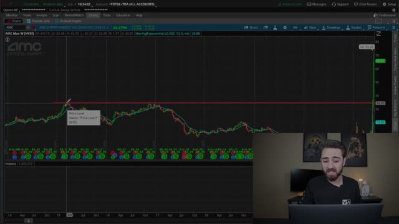Image resolution: width=399 pixels, height=224 pixels.
Task: Open the chart toolbar list menu icon
Action: click(x=393, y=27)
